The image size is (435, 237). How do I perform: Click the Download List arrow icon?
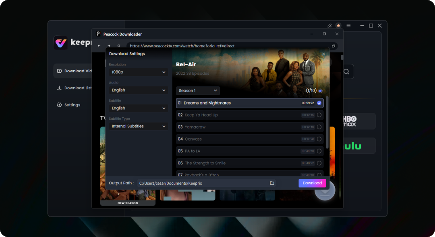tap(59, 88)
